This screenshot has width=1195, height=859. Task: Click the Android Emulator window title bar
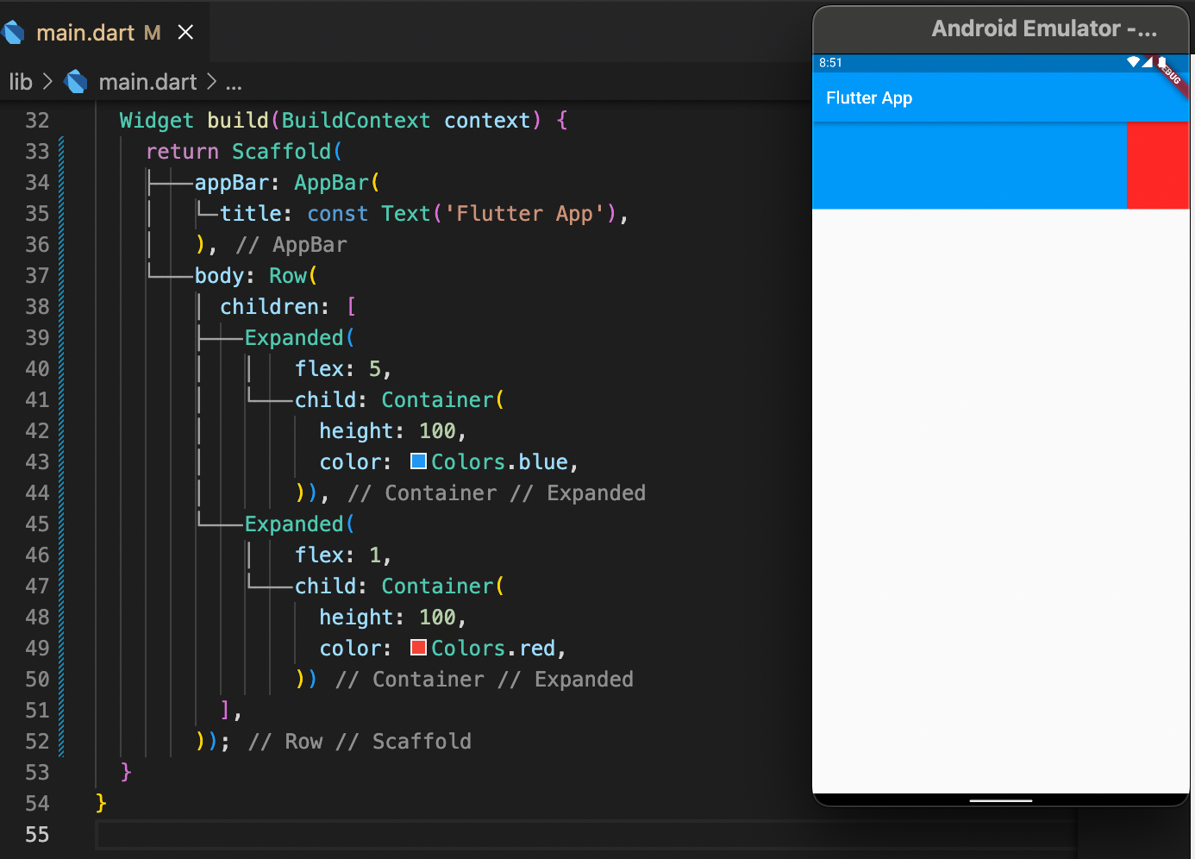coord(1002,29)
